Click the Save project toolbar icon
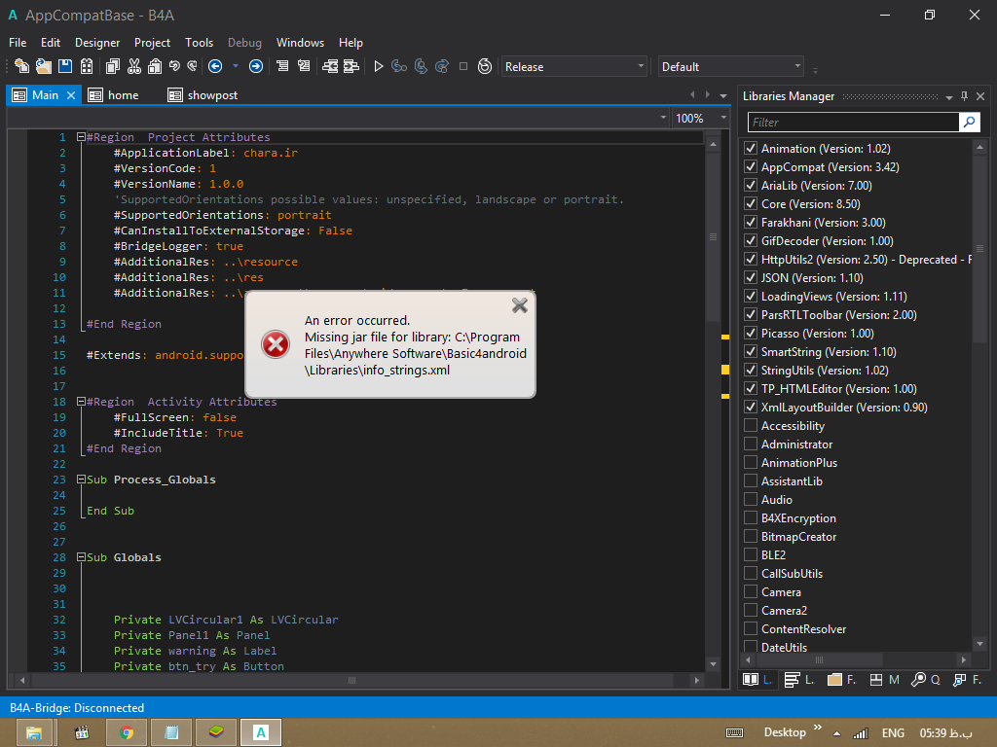The image size is (997, 747). [65, 66]
